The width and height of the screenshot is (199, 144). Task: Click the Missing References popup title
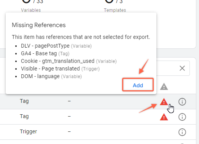(39, 25)
